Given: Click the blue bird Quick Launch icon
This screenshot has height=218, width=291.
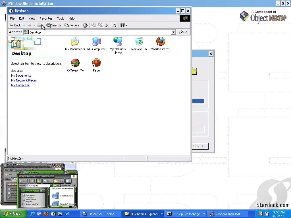Looking at the screenshot, I should [67, 214].
